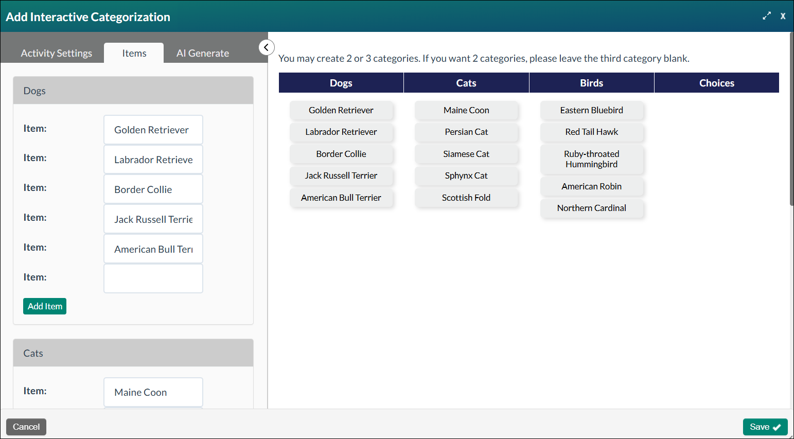The width and height of the screenshot is (794, 439).
Task: Select the Northern Cardinal chip in preview
Action: point(592,208)
